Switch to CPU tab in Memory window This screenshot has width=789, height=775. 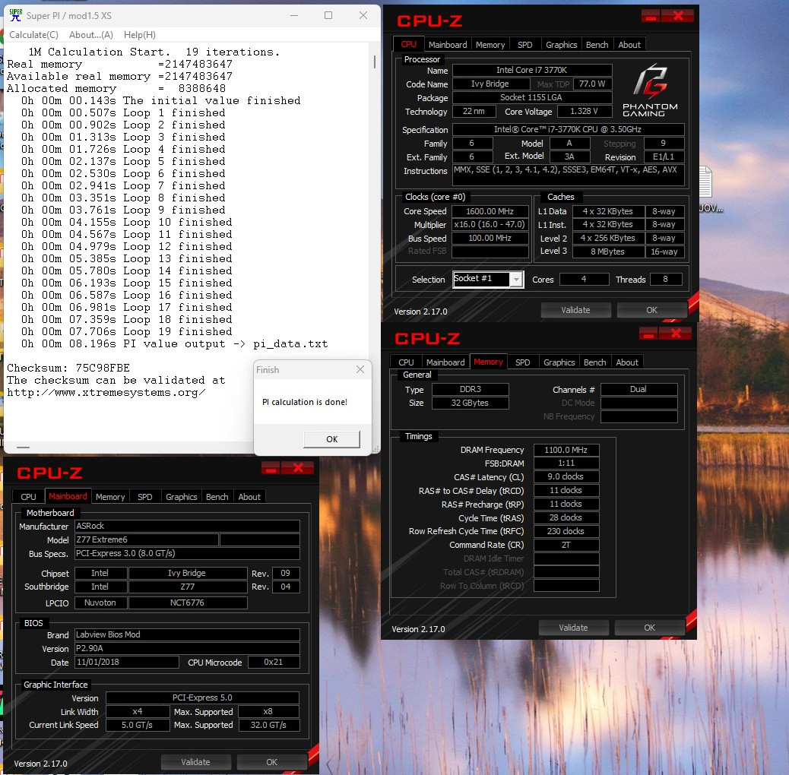(406, 362)
